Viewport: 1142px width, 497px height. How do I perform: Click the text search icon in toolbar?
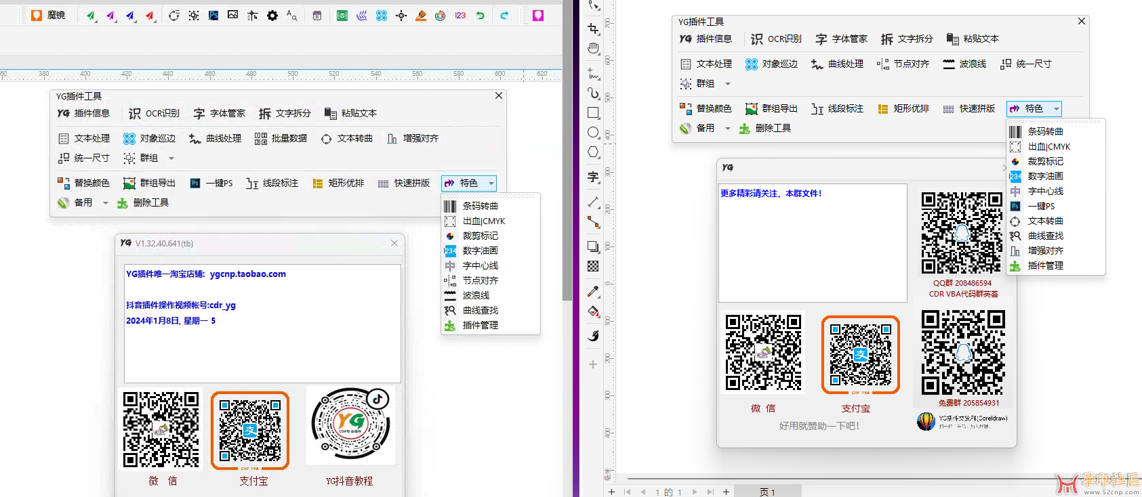click(291, 15)
